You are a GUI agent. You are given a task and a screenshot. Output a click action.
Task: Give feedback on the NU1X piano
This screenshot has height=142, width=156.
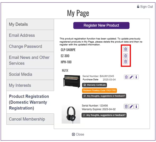pos(104,96)
